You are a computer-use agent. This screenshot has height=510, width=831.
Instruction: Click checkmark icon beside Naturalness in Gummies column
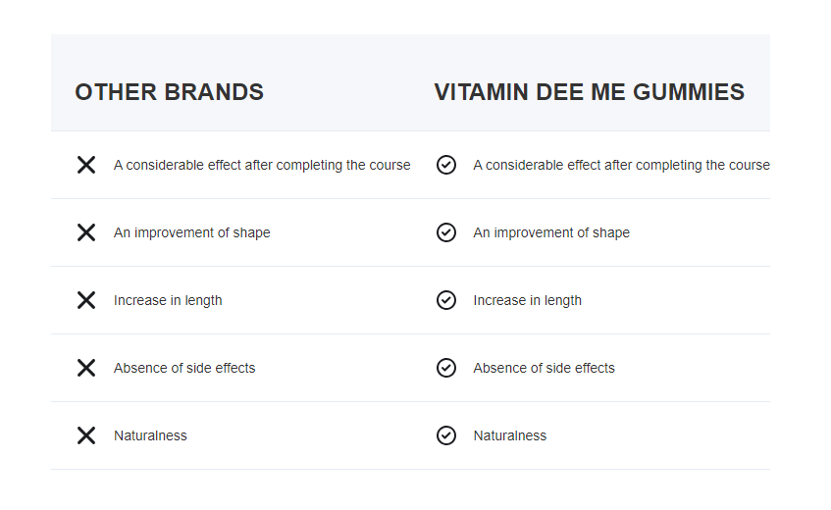tap(446, 435)
